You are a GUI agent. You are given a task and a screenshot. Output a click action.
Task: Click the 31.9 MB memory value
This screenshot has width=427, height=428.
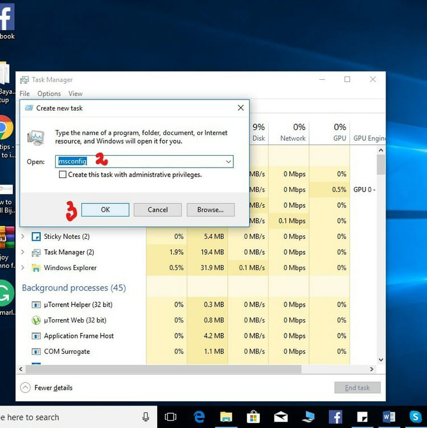(212, 268)
